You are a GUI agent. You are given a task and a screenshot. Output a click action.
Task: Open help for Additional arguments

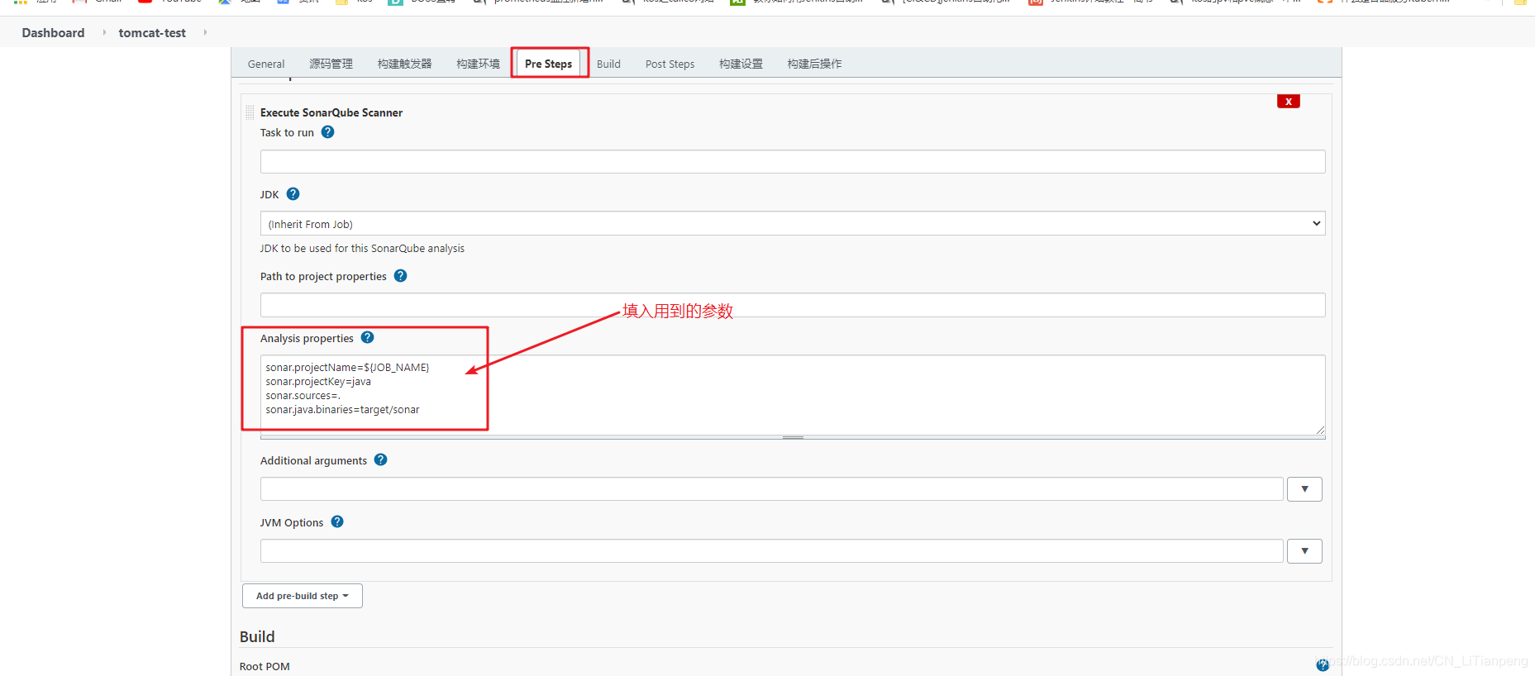380,459
